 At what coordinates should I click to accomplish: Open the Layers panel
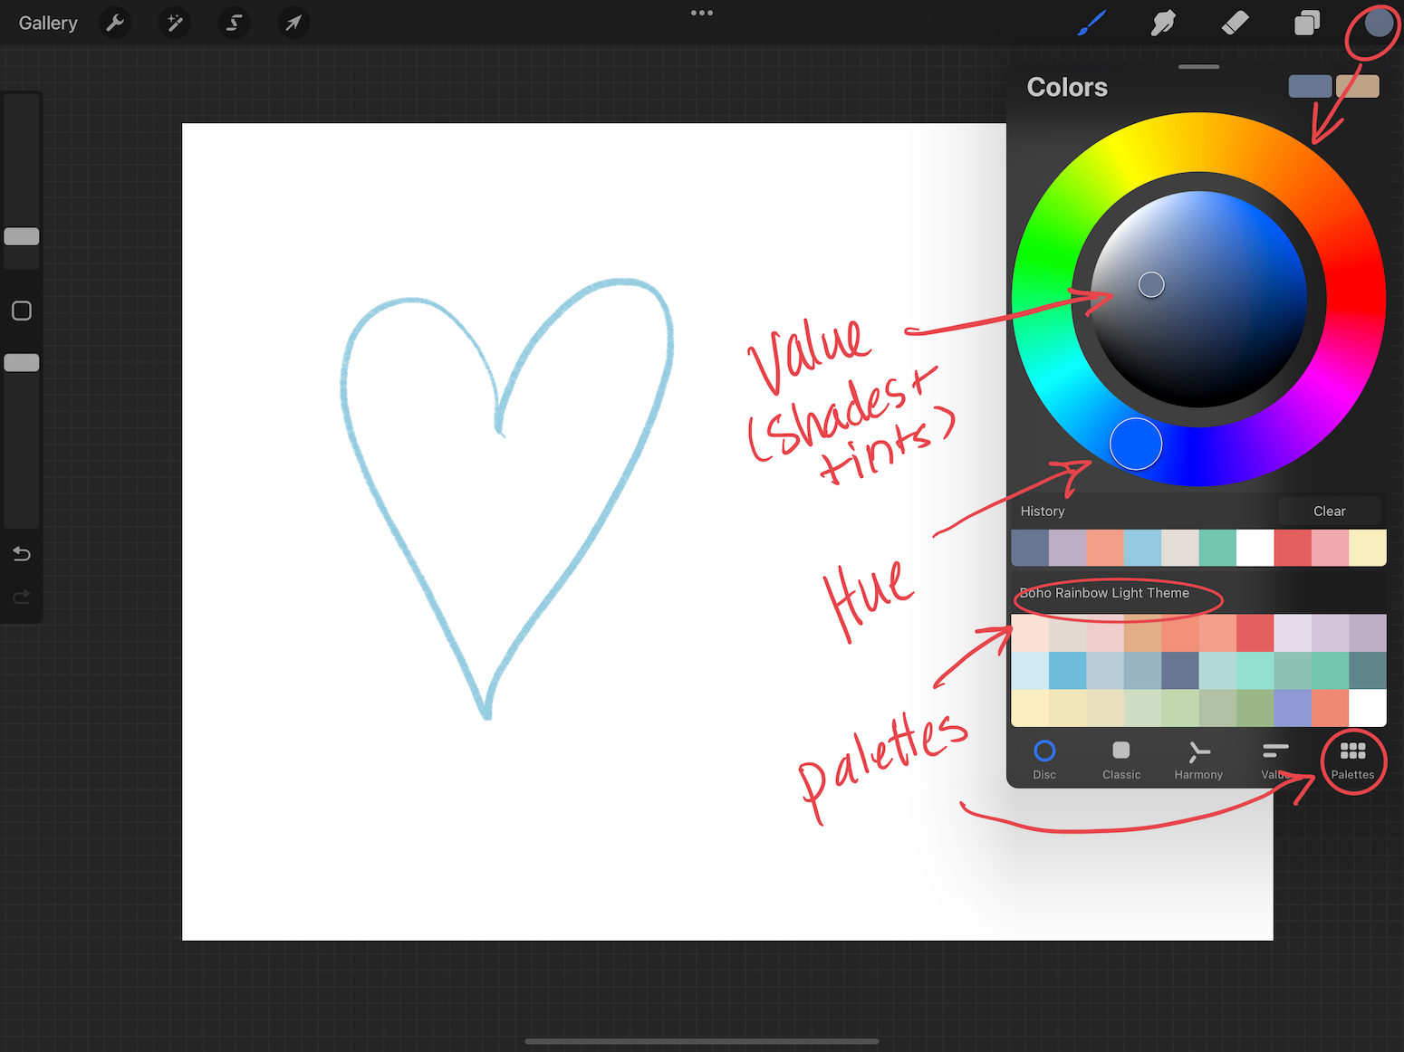coord(1307,23)
